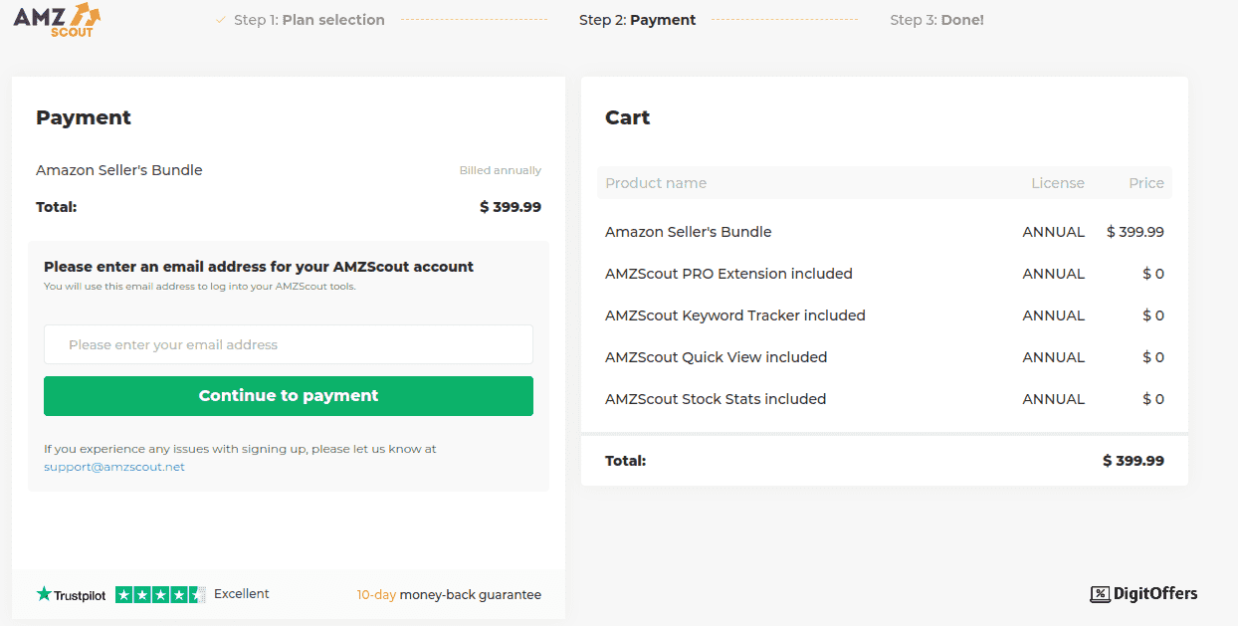Click the 10-day money-back guarantee text
The width and height of the screenshot is (1238, 626).
tap(449, 595)
